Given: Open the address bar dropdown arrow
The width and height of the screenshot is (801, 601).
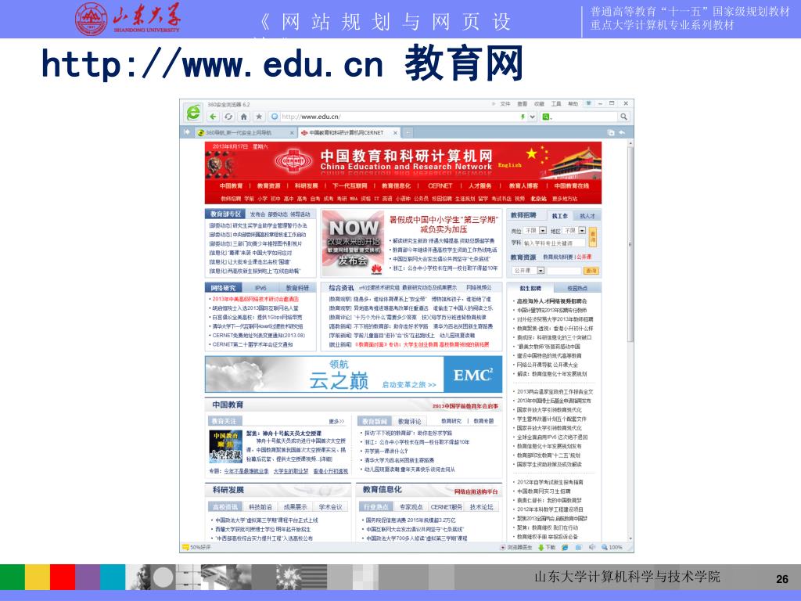Looking at the screenshot, I should coord(532,117).
